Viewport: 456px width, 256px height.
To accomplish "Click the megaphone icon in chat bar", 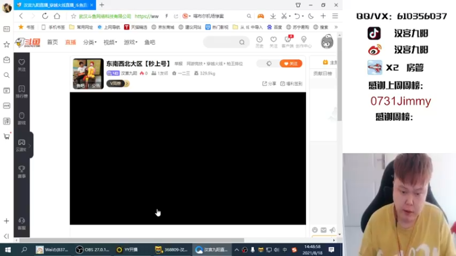I will 332,230.
